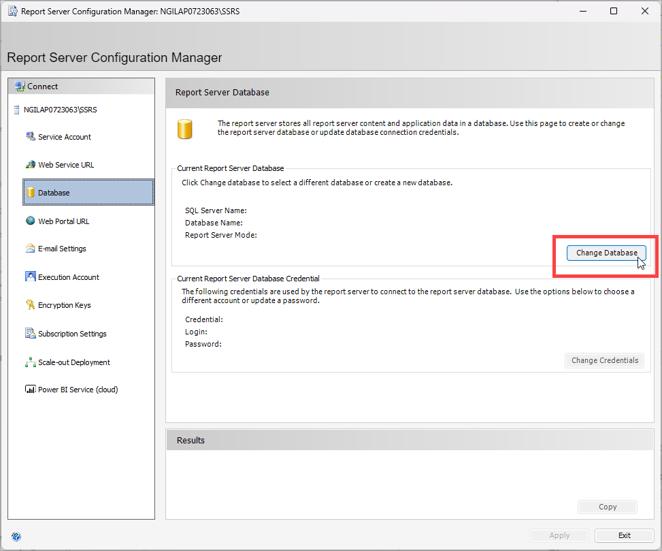Click the help icon at bottom left
This screenshot has width=662, height=551.
pos(16,537)
